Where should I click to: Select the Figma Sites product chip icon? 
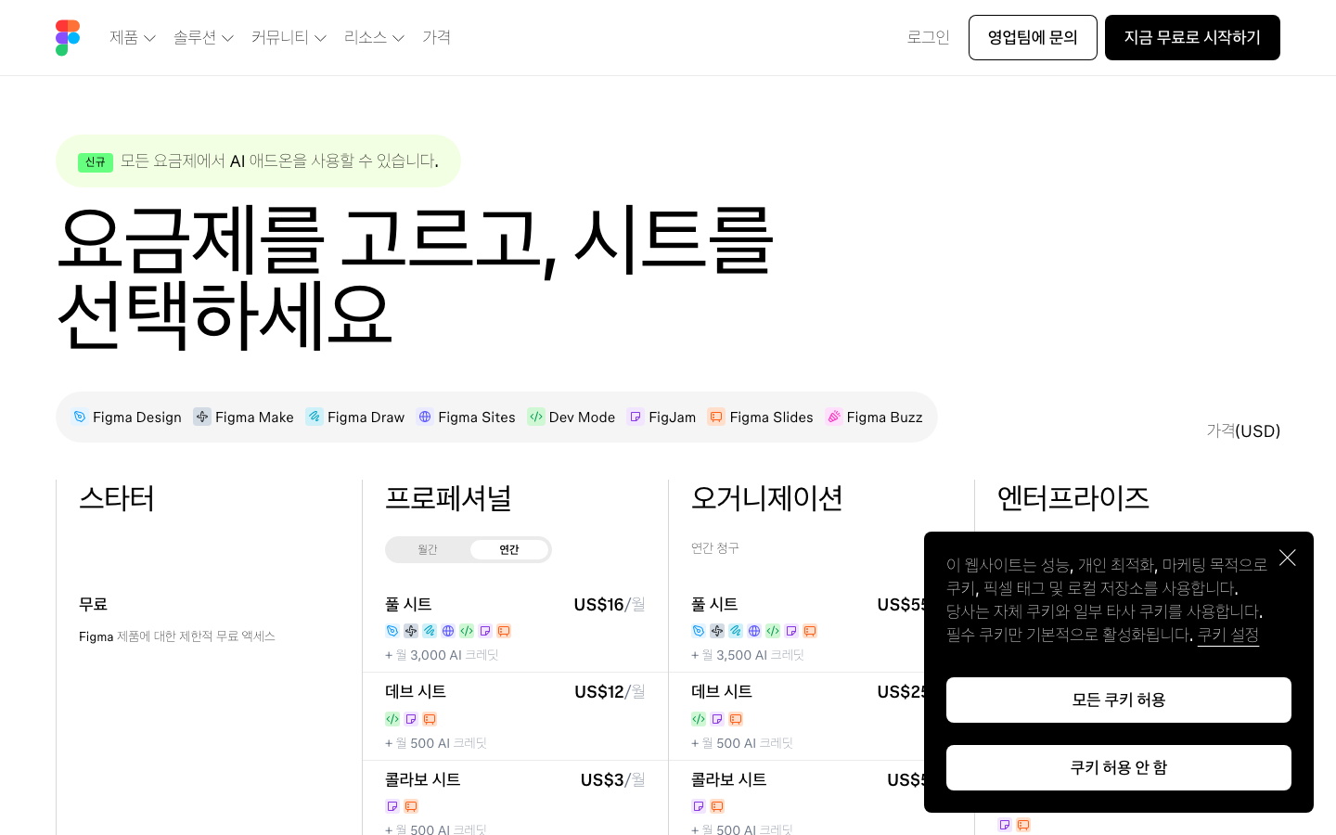coord(425,417)
